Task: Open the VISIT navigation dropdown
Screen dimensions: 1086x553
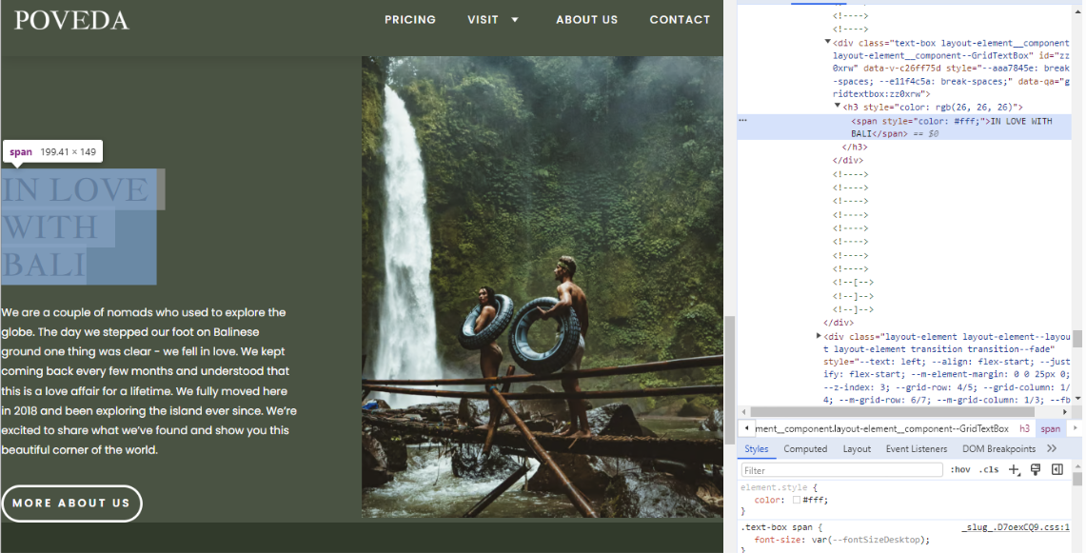Action: [x=487, y=19]
